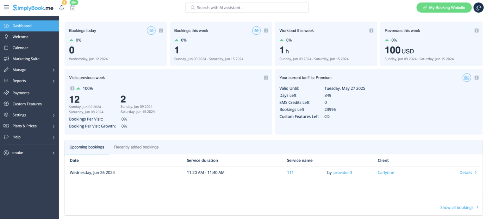Image resolution: width=486 pixels, height=219 pixels.
Task: Open the notification bell with 5 alerts
Action: click(x=61, y=7)
